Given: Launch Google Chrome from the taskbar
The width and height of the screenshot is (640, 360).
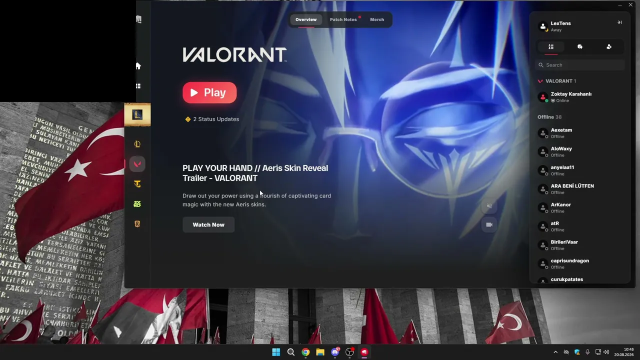Looking at the screenshot, I should (305, 352).
